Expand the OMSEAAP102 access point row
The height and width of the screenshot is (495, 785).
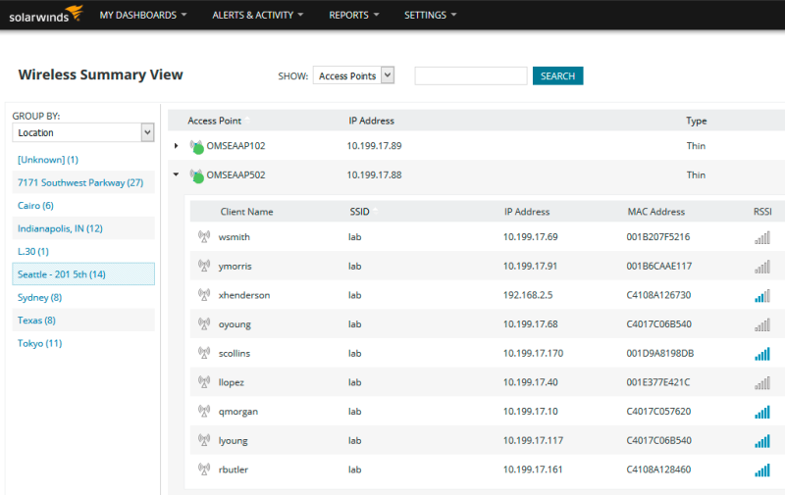177,145
